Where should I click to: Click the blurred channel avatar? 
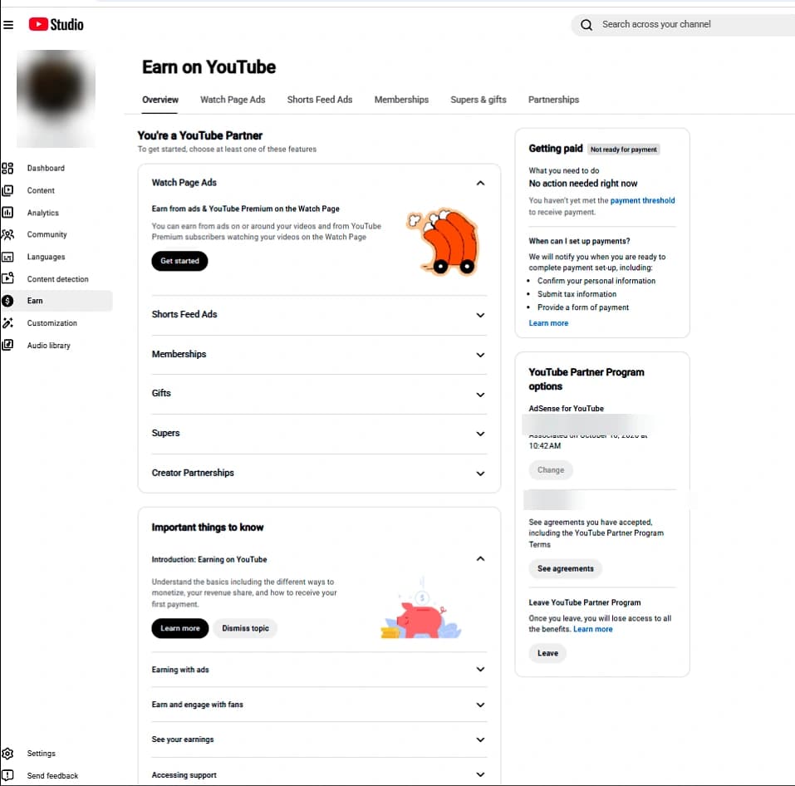coord(56,98)
